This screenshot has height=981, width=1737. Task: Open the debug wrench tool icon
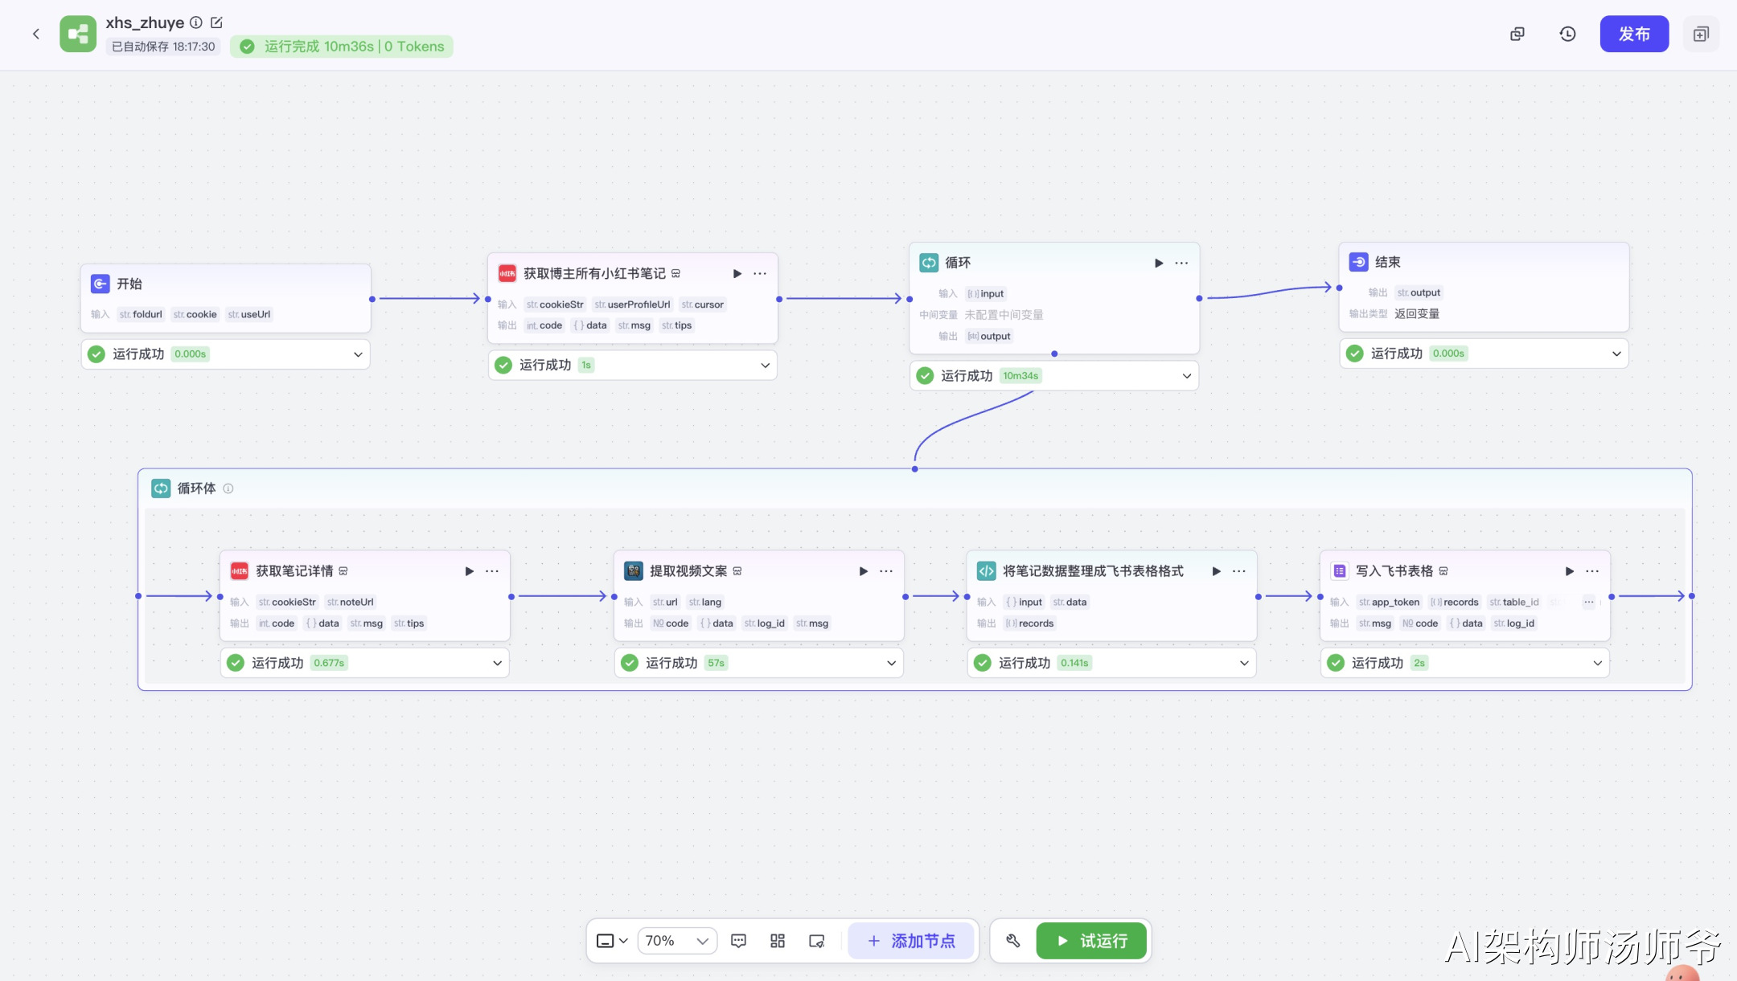pyautogui.click(x=1013, y=941)
